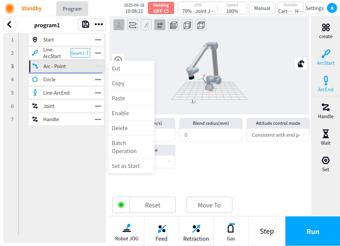Image resolution: width=340 pixels, height=246 pixels.
Task: Choose Set as Start menu entry
Action: [x=126, y=166]
